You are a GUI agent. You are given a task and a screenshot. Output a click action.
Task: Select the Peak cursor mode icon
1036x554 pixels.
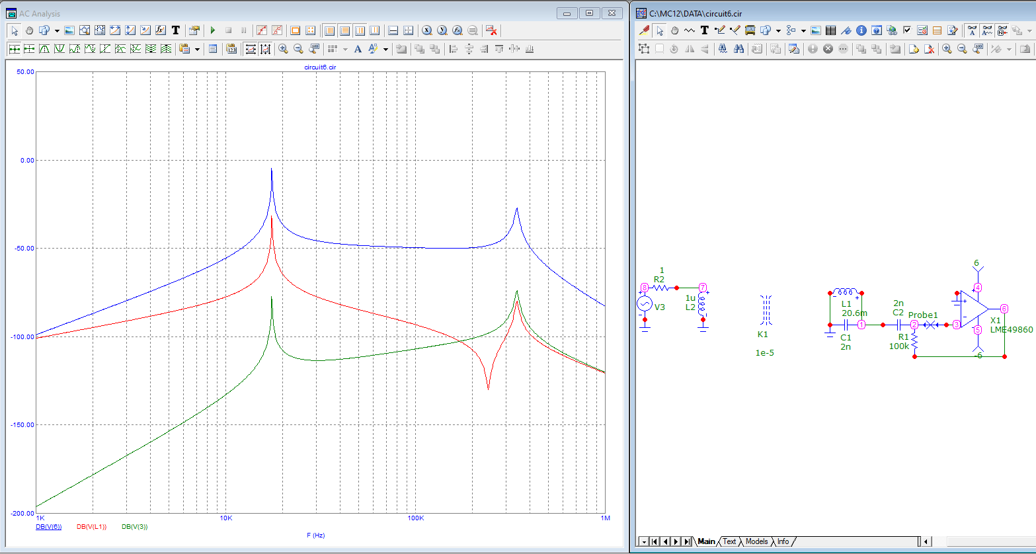[x=44, y=48]
